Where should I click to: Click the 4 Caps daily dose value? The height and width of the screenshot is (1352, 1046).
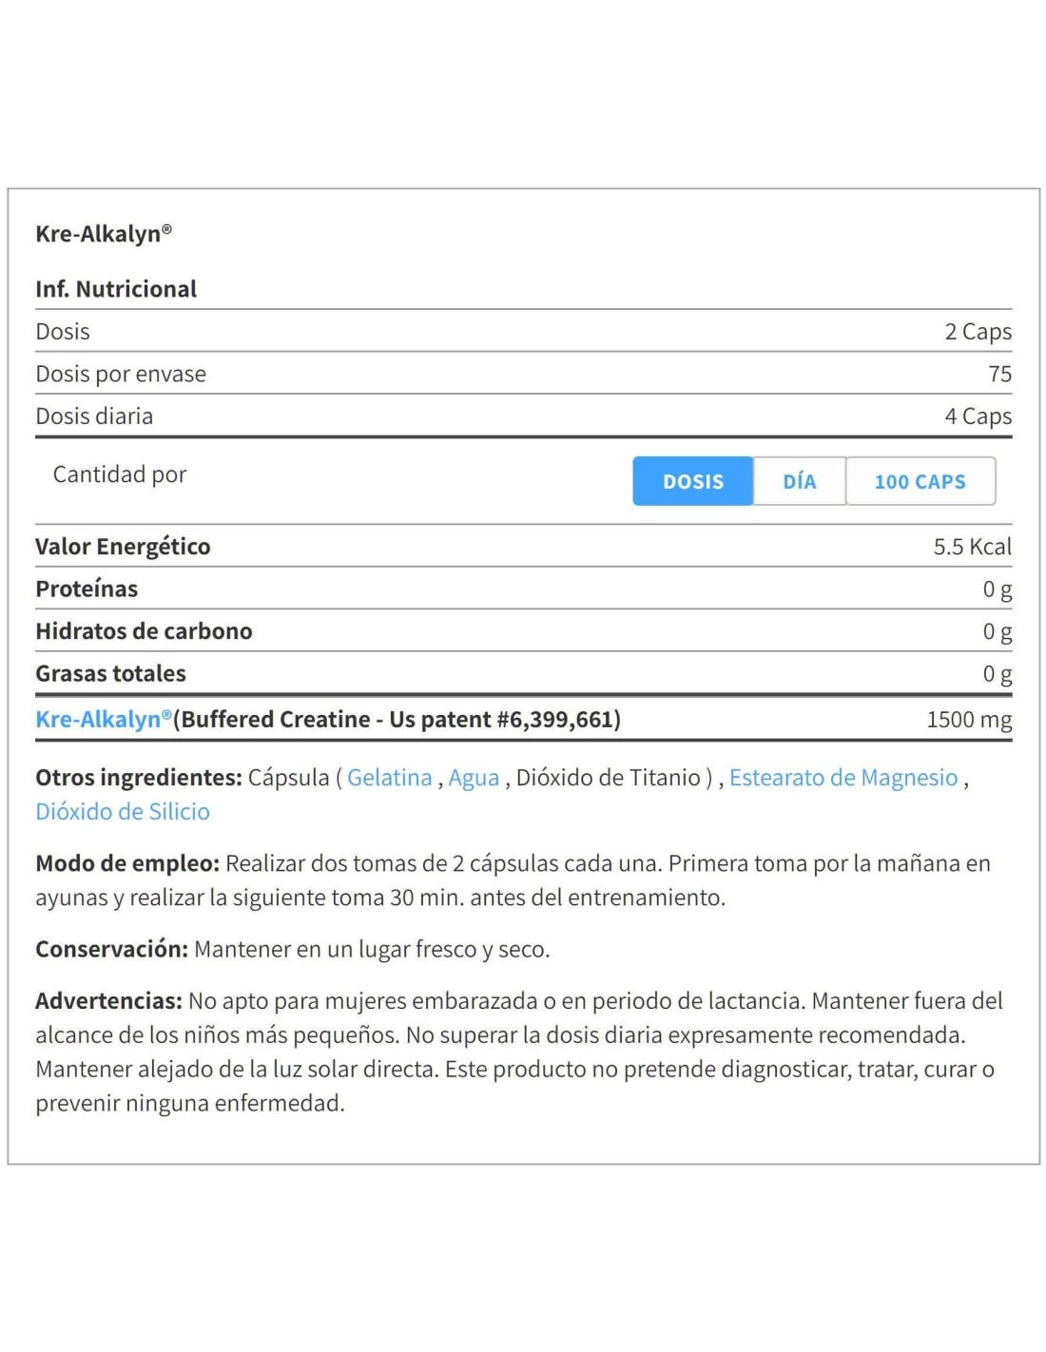coord(978,416)
